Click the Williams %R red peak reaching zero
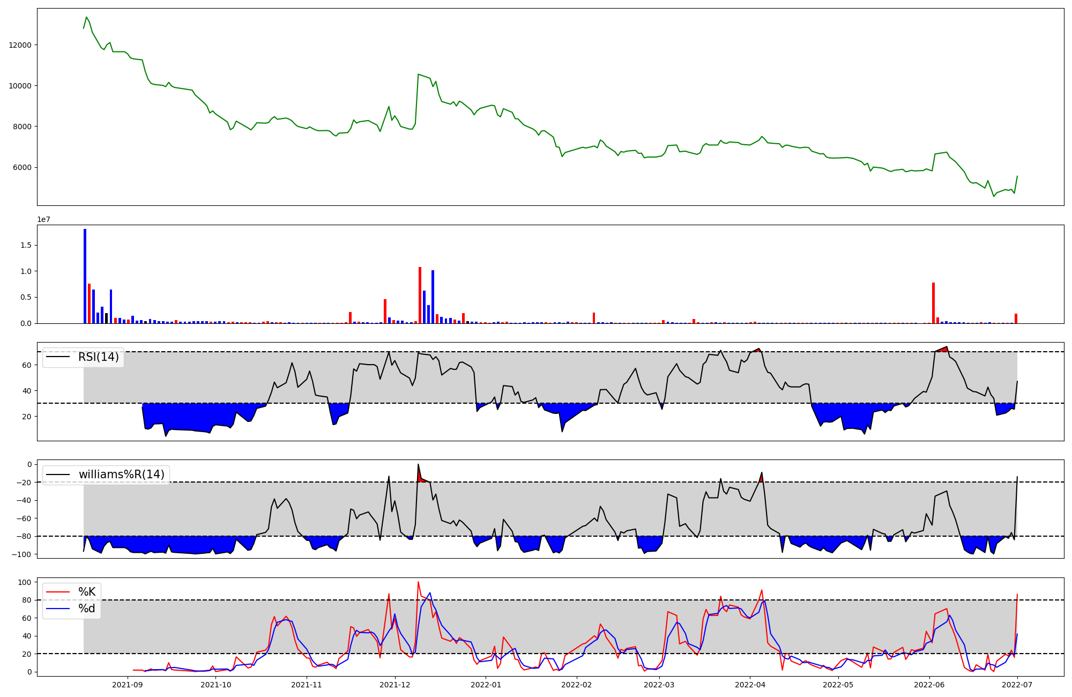Screen dimensions: 1072x697 pyautogui.click(x=420, y=475)
